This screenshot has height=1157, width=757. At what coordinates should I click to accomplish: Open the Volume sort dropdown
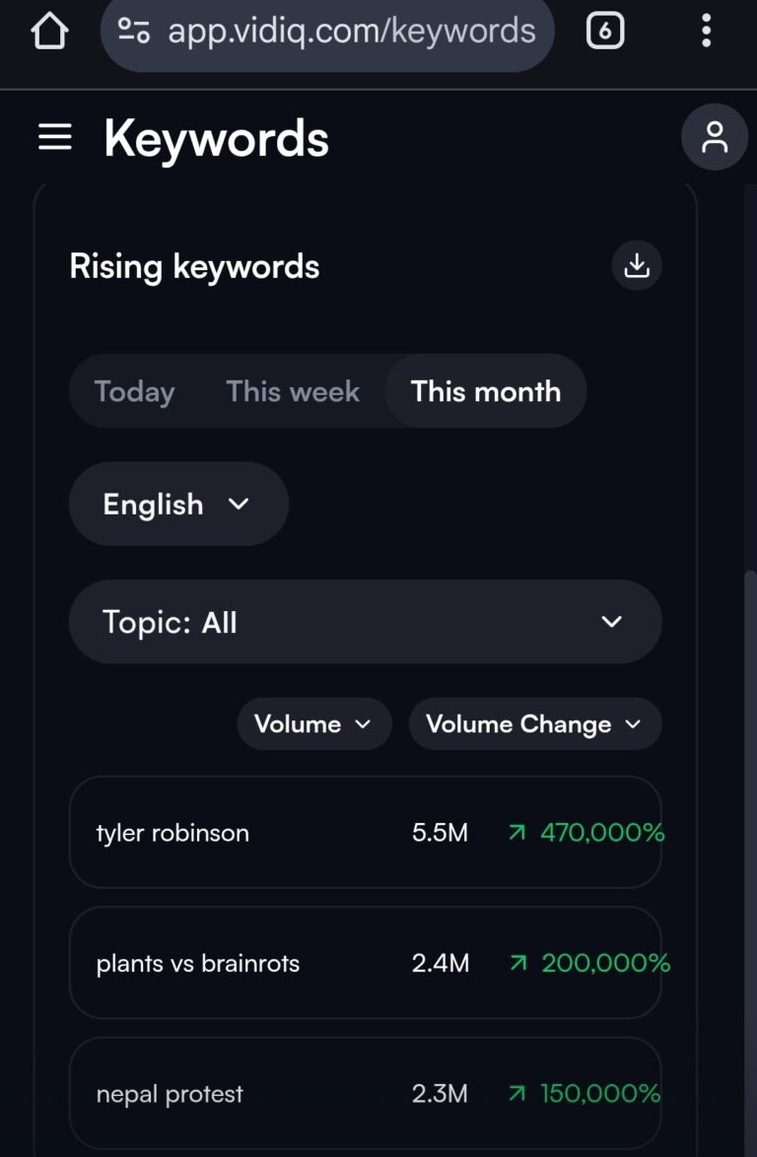(313, 724)
